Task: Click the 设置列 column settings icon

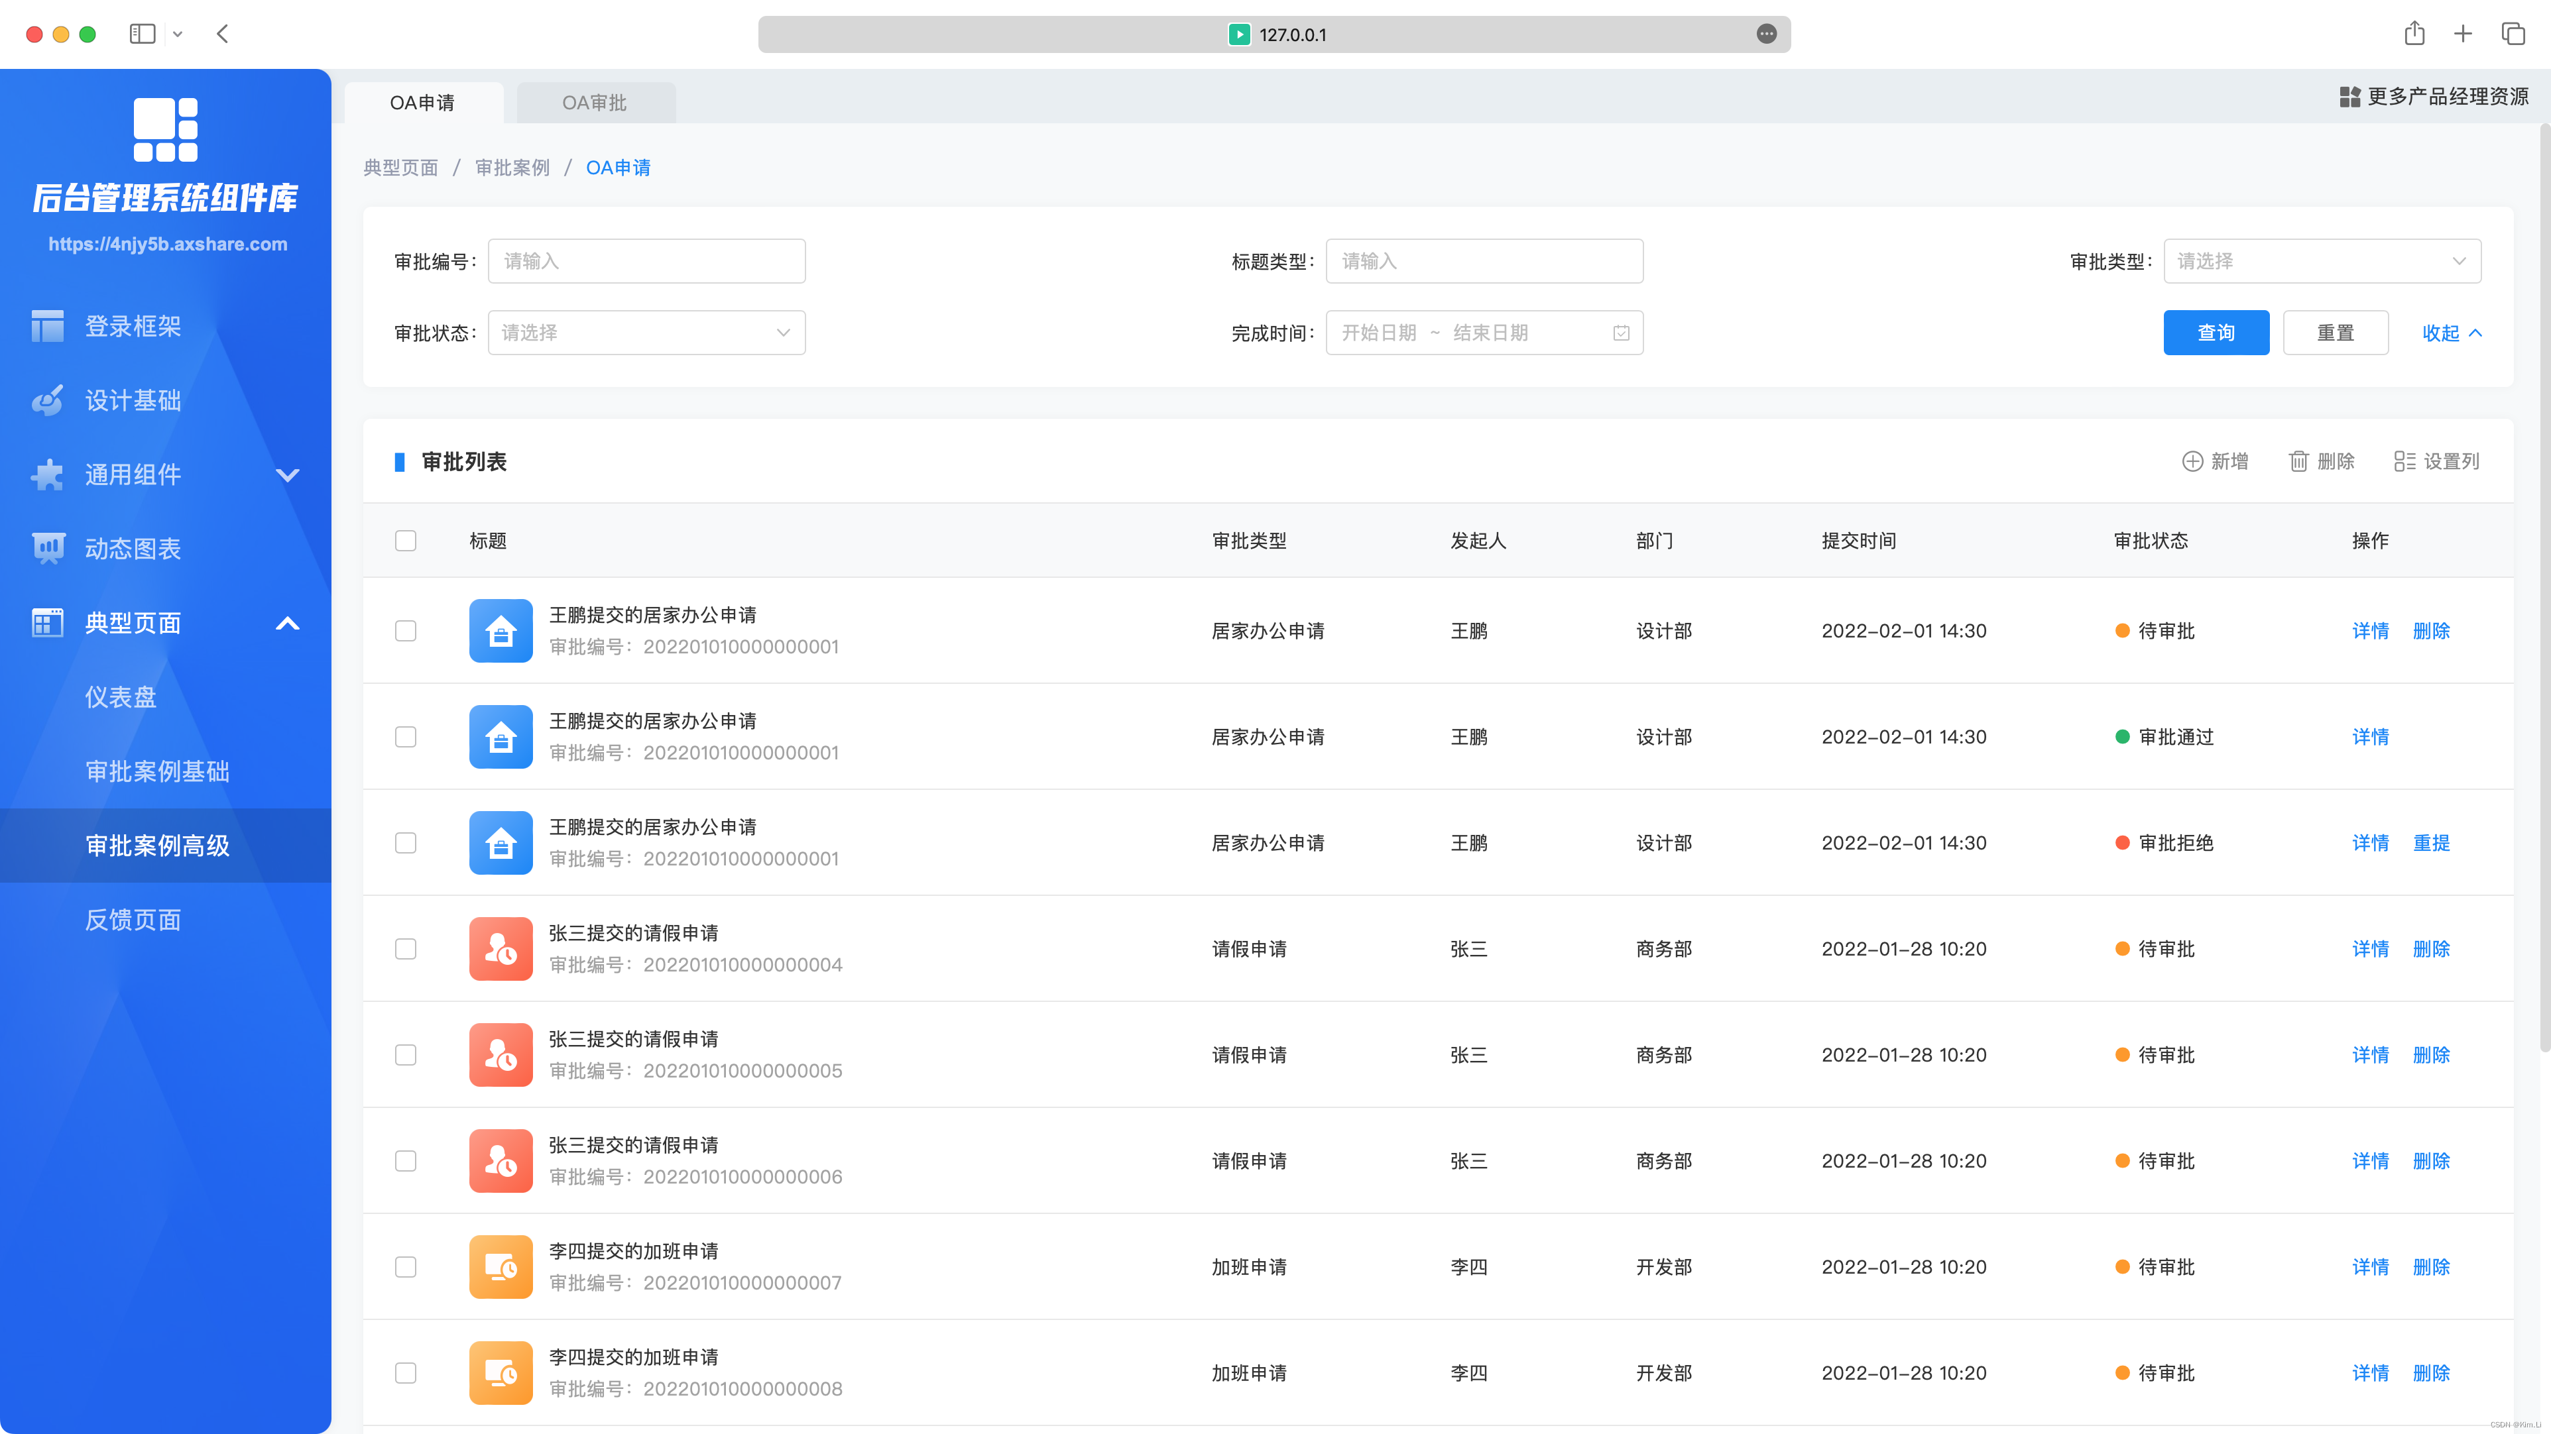Action: (2406, 461)
